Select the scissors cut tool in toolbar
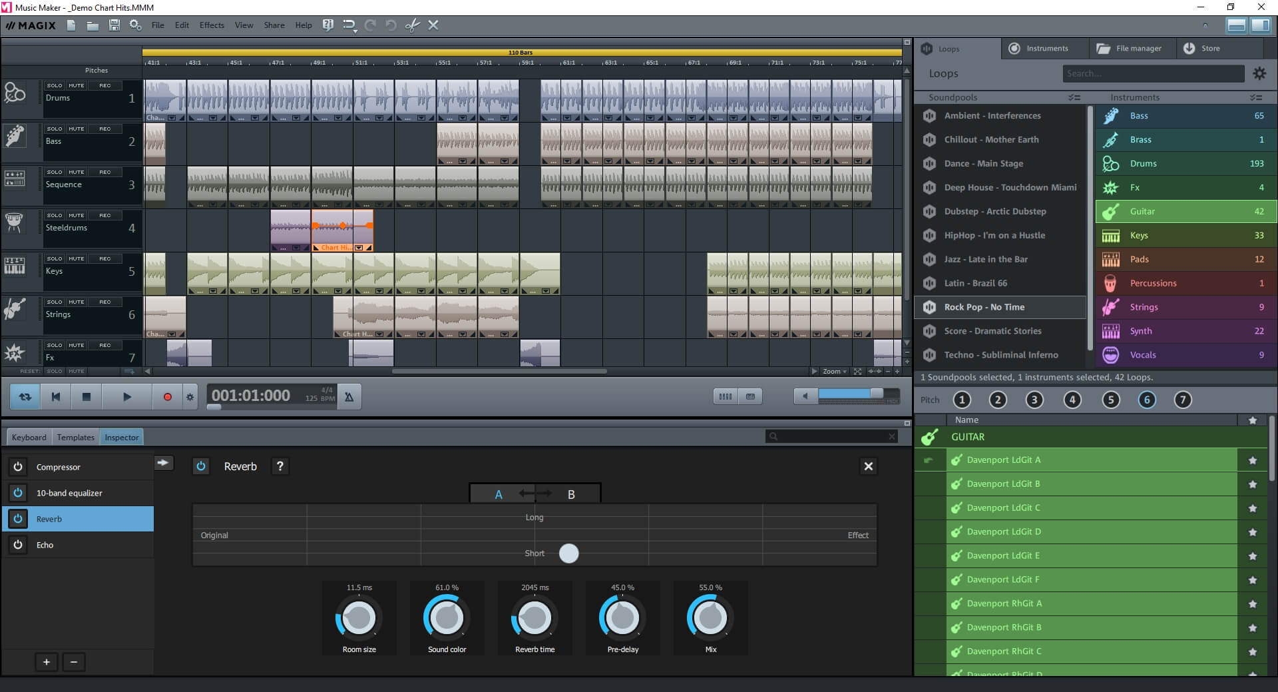Viewport: 1278px width, 692px height. pyautogui.click(x=413, y=25)
